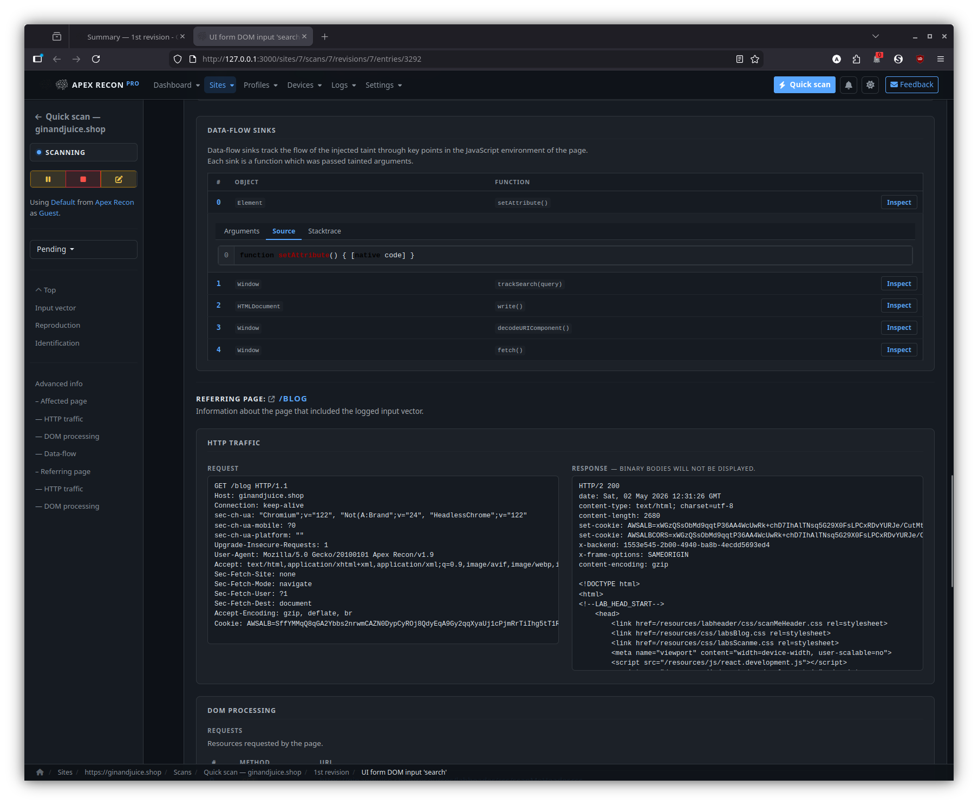Open the uBlock Origin extension icon
The width and height of the screenshot is (978, 805).
[x=920, y=59]
